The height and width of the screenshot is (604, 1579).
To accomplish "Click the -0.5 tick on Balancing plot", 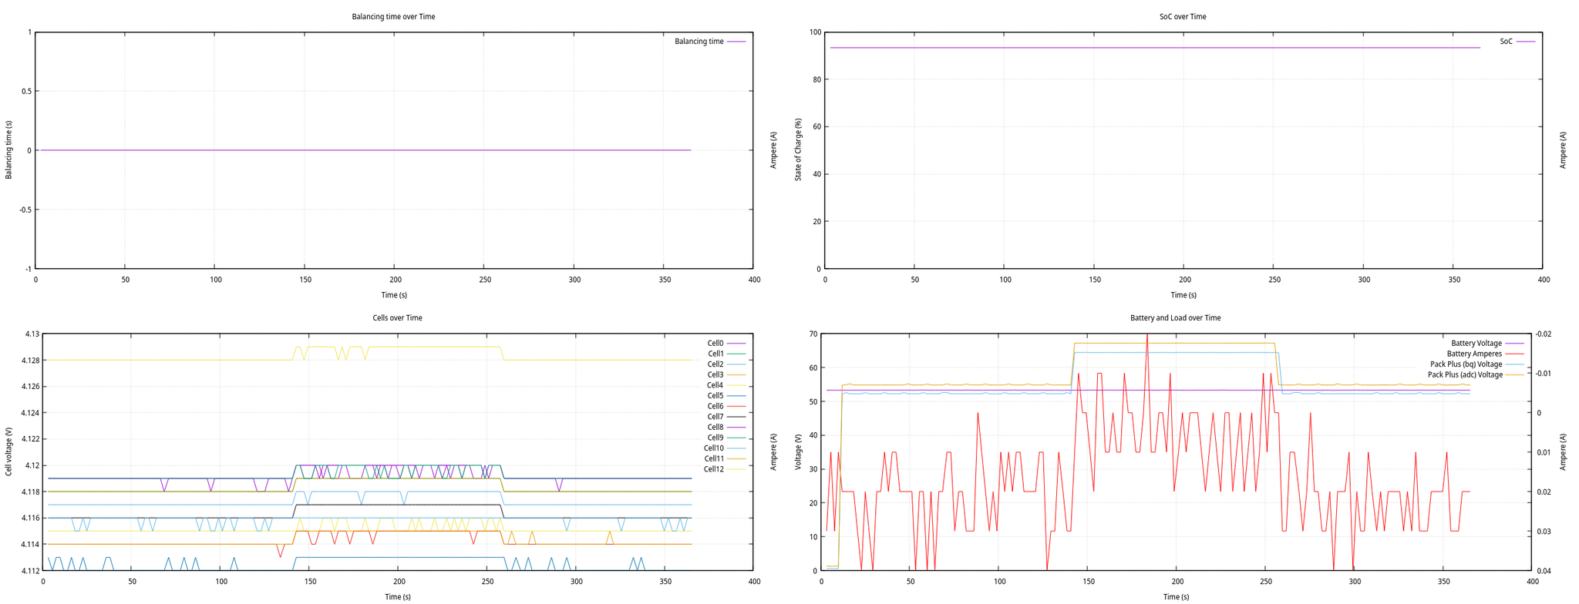I will (x=25, y=210).
